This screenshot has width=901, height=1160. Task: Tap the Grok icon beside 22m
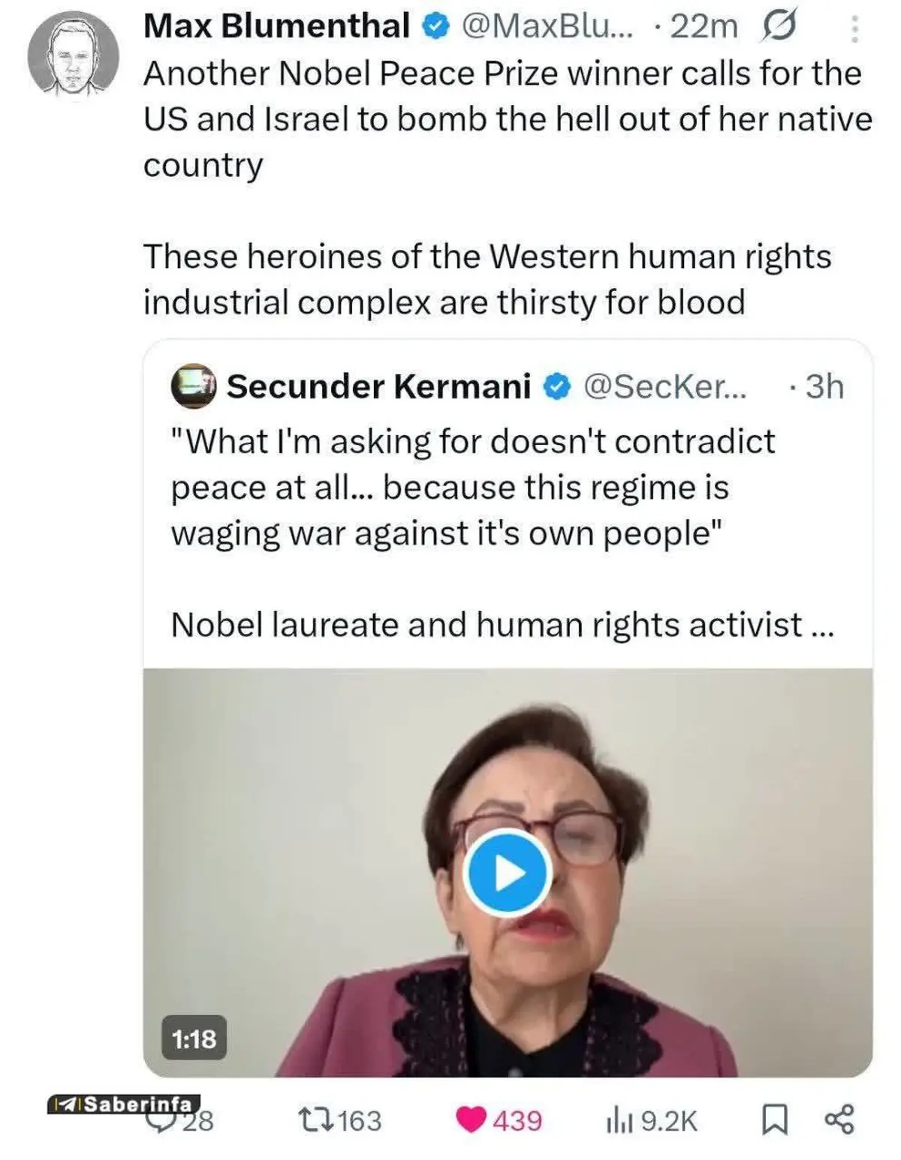tap(779, 28)
